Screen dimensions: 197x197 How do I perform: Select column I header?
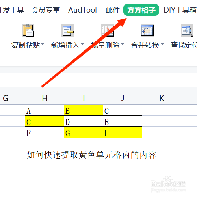click(84, 98)
